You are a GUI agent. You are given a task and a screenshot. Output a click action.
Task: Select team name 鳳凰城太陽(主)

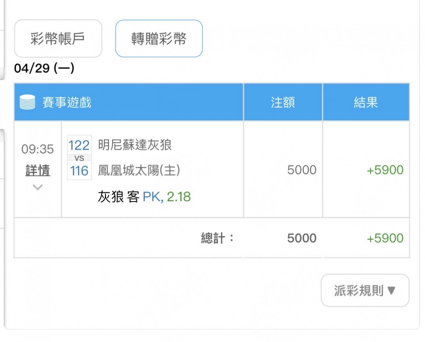point(139,170)
